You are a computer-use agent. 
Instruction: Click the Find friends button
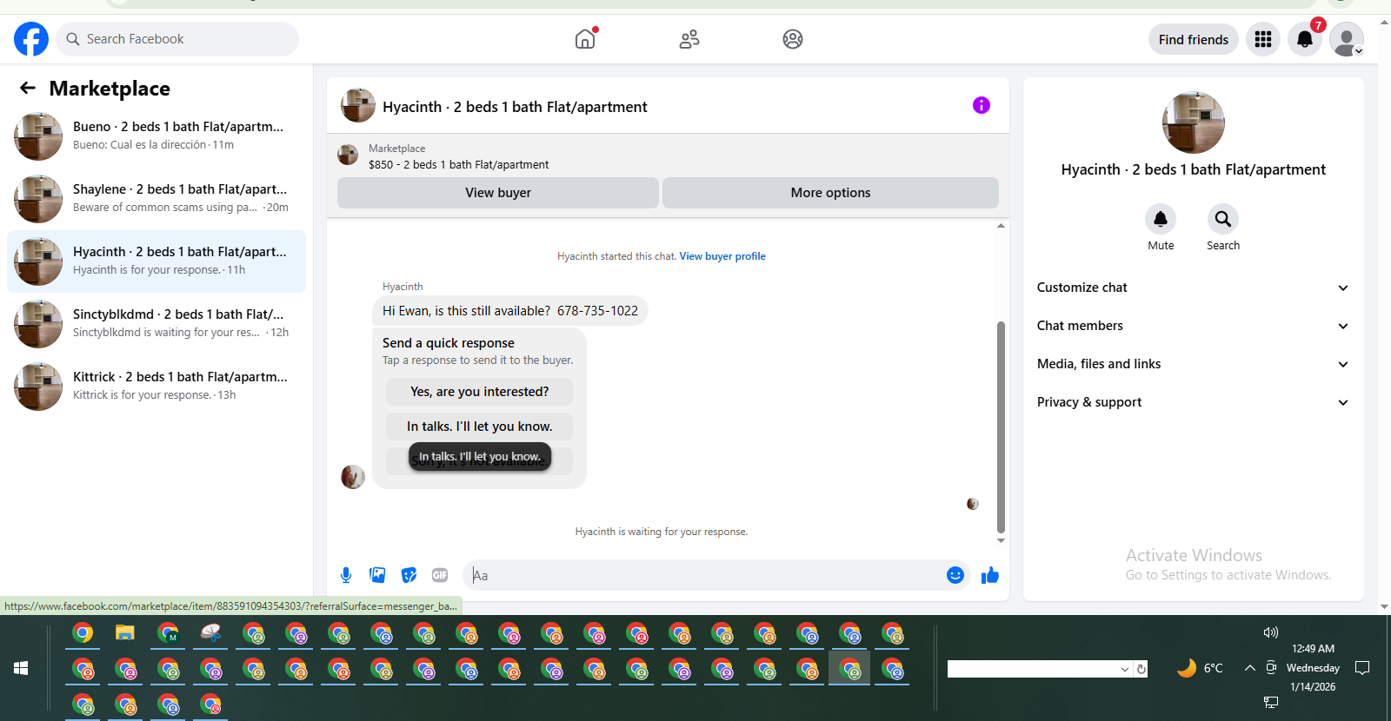(1194, 39)
